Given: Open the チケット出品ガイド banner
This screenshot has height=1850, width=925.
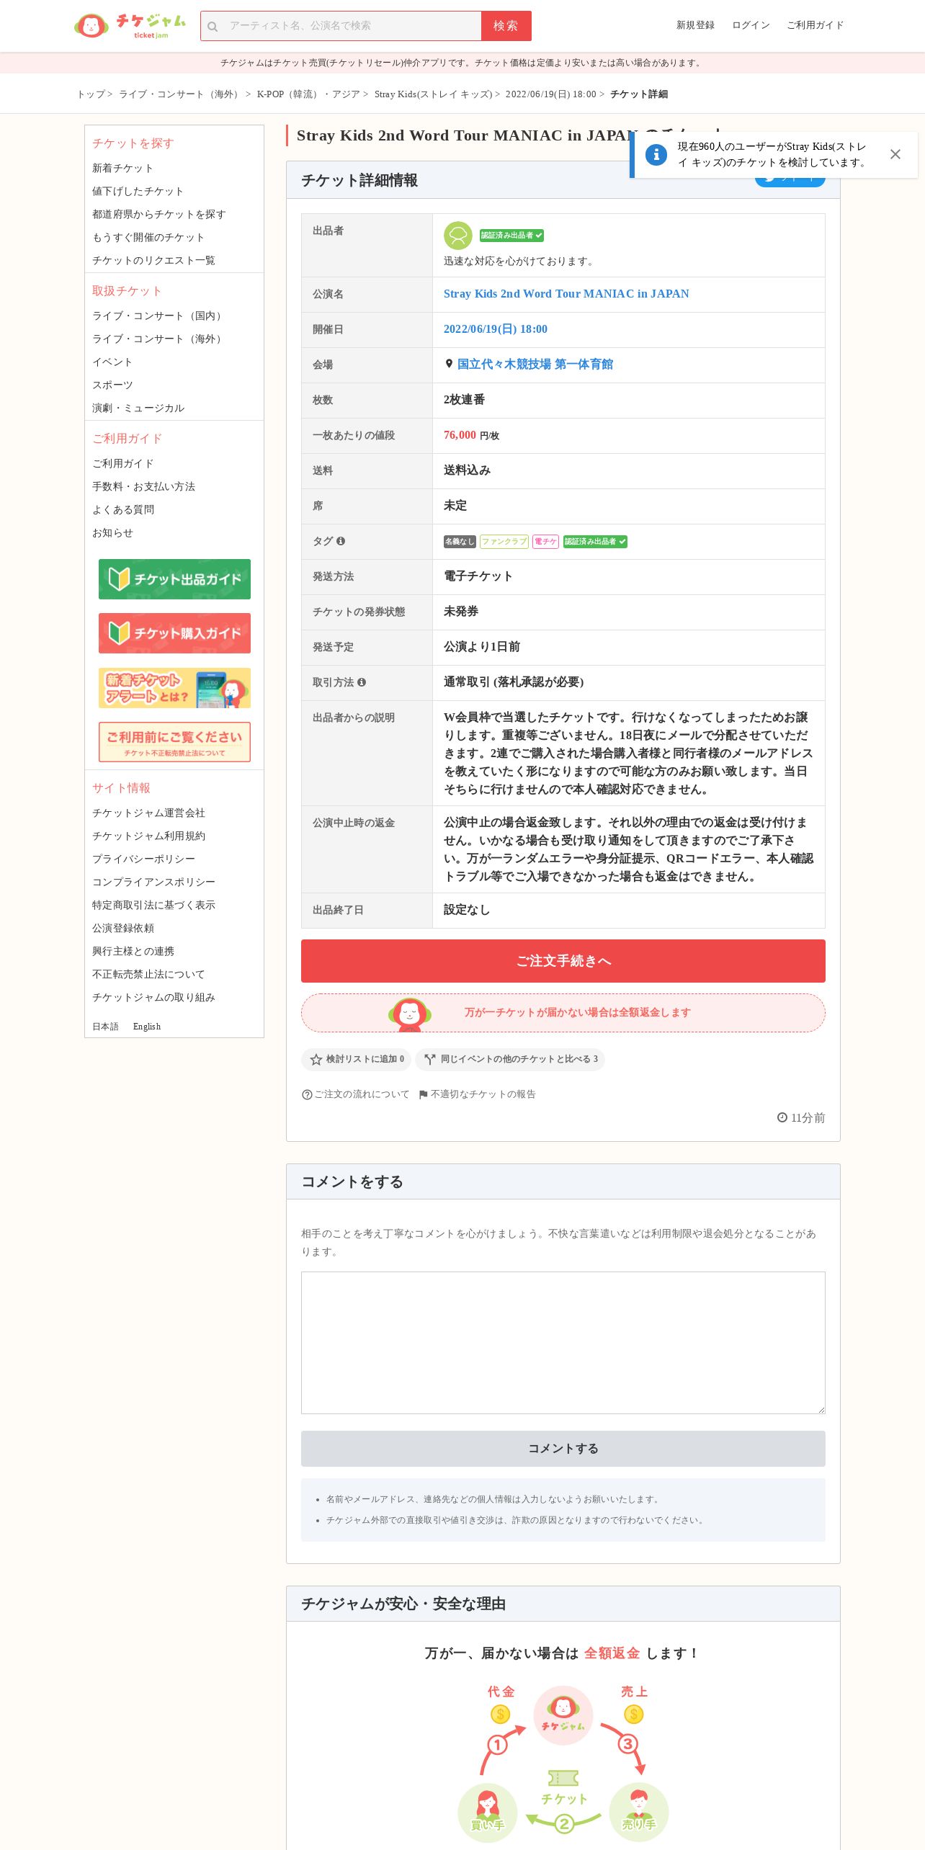Looking at the screenshot, I should point(174,579).
